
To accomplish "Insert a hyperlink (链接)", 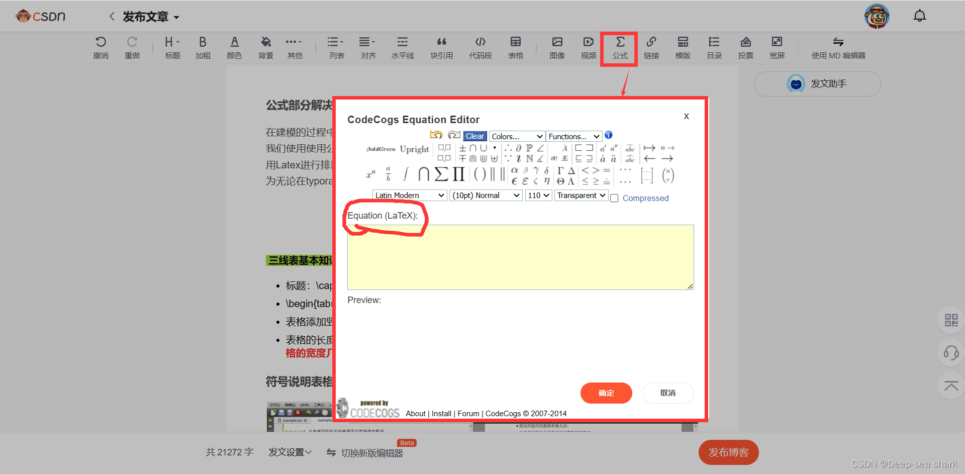I will (x=651, y=48).
